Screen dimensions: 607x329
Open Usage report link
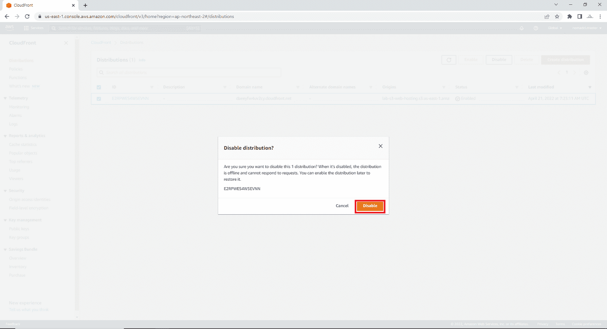click(x=15, y=170)
